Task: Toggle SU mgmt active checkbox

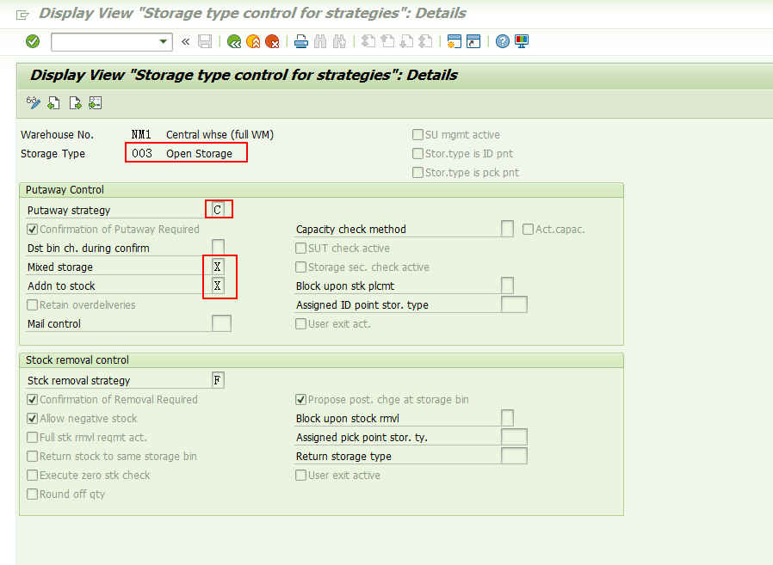Action: tap(417, 134)
